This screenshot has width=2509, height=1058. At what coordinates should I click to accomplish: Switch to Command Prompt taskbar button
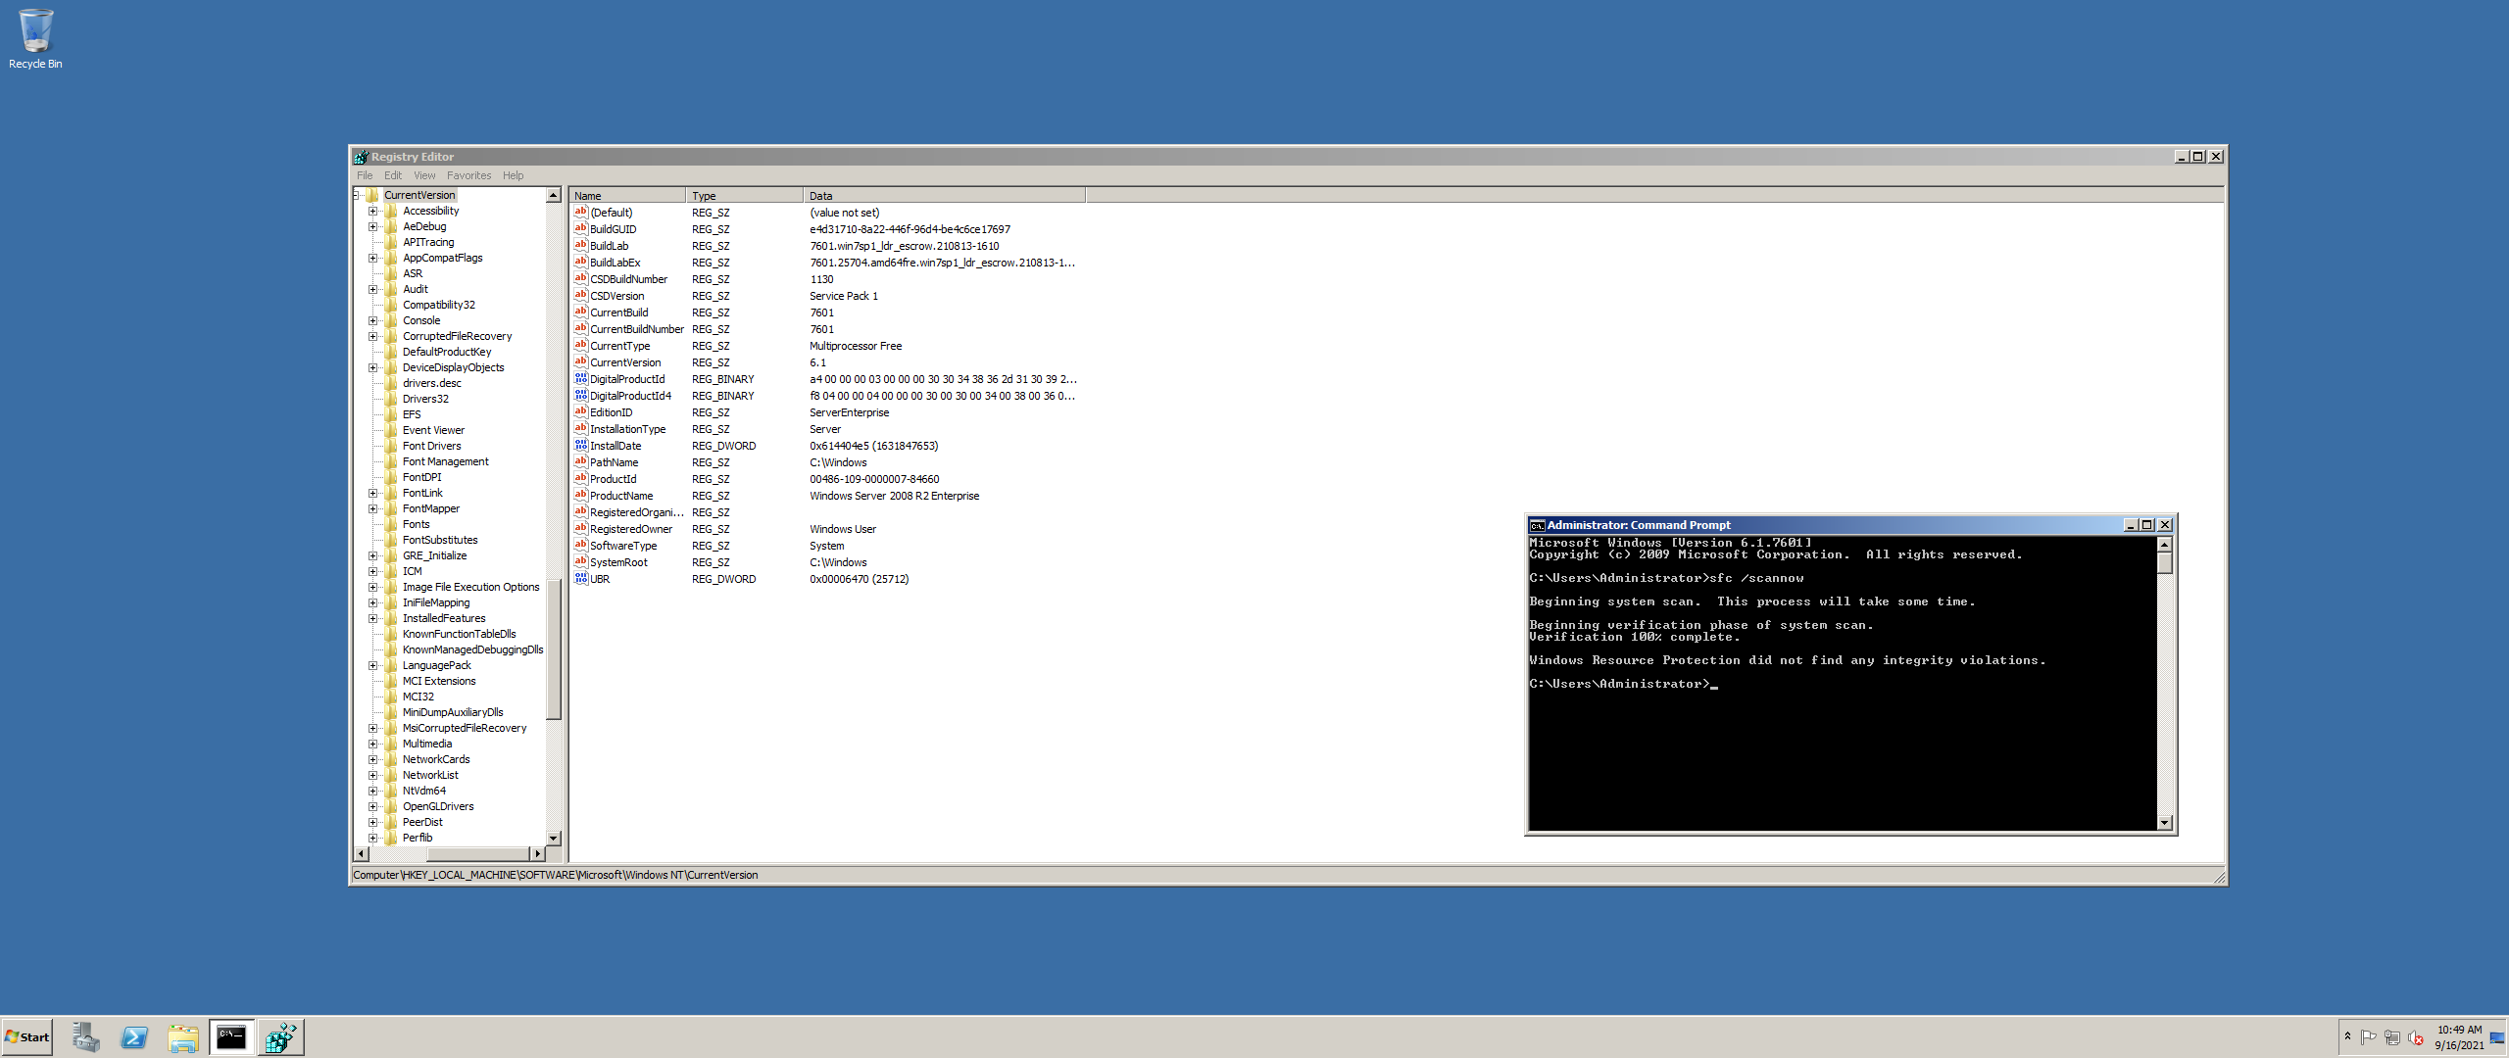point(232,1037)
